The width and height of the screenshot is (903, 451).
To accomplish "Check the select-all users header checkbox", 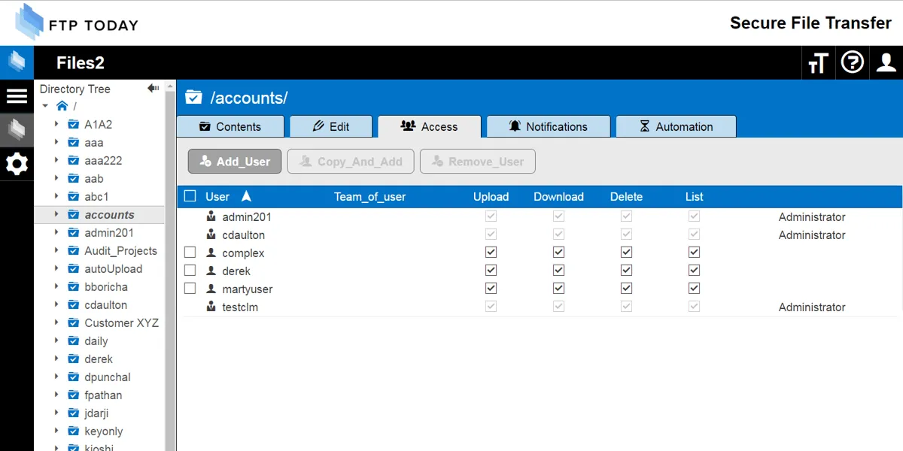I will (x=190, y=197).
